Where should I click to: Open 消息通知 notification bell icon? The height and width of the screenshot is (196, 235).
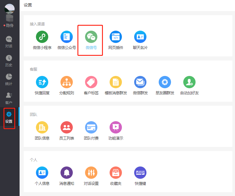[x=67, y=173]
